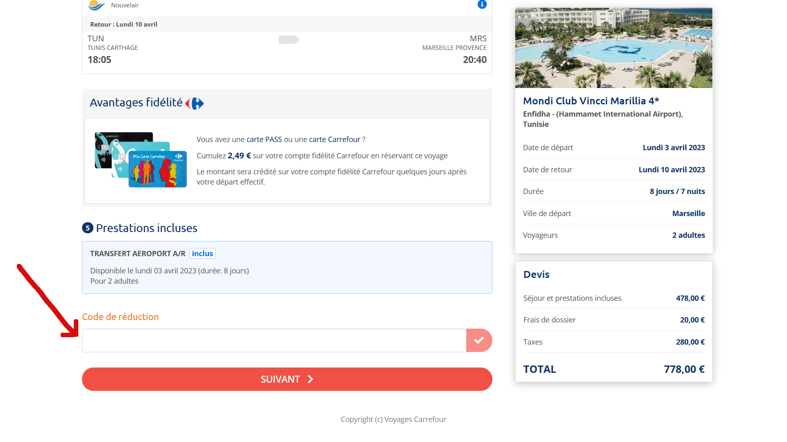787x442 pixels.
Task: Click the 'carte Carrefour' text
Action: (334, 139)
